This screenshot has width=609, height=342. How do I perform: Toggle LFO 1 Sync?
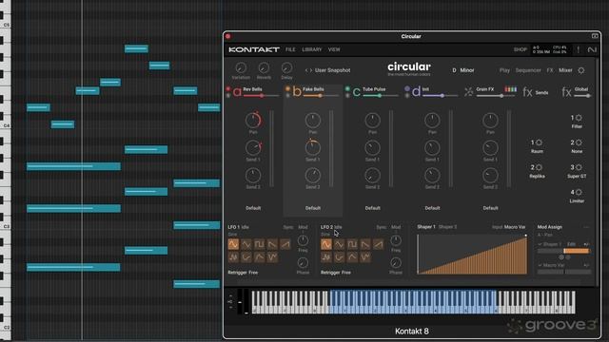(x=288, y=227)
